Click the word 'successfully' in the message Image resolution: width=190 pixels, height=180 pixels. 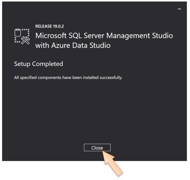click(111, 77)
